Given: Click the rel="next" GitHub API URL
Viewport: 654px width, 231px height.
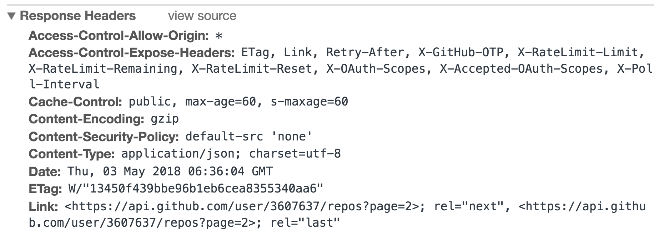Looking at the screenshot, I should tap(242, 206).
